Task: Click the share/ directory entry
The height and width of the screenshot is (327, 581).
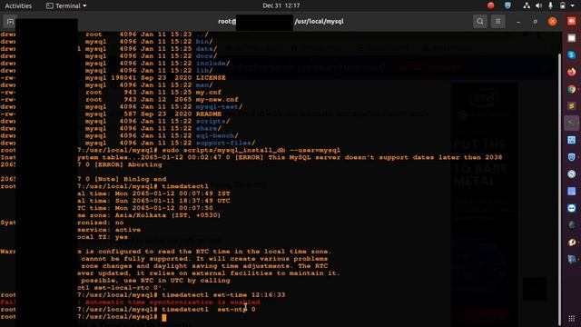Action: click(209, 128)
